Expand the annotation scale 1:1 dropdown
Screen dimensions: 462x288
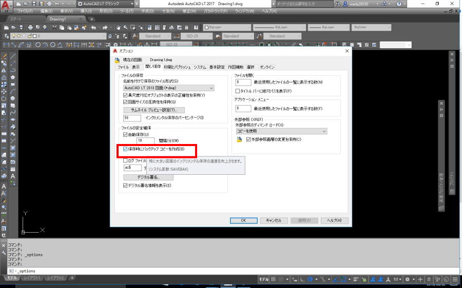click(x=398, y=279)
